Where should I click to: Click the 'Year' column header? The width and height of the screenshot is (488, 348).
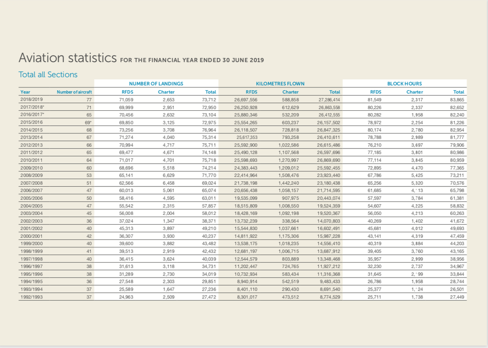click(x=24, y=92)
